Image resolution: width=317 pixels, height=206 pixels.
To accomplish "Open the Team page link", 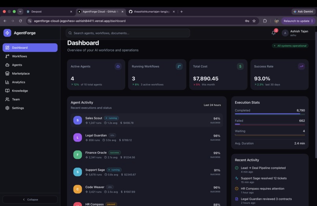I will tap(30, 99).
